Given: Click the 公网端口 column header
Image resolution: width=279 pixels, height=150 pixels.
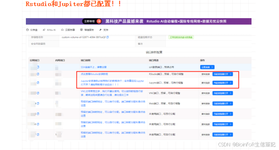Looking at the screenshot, I should 34,60.
